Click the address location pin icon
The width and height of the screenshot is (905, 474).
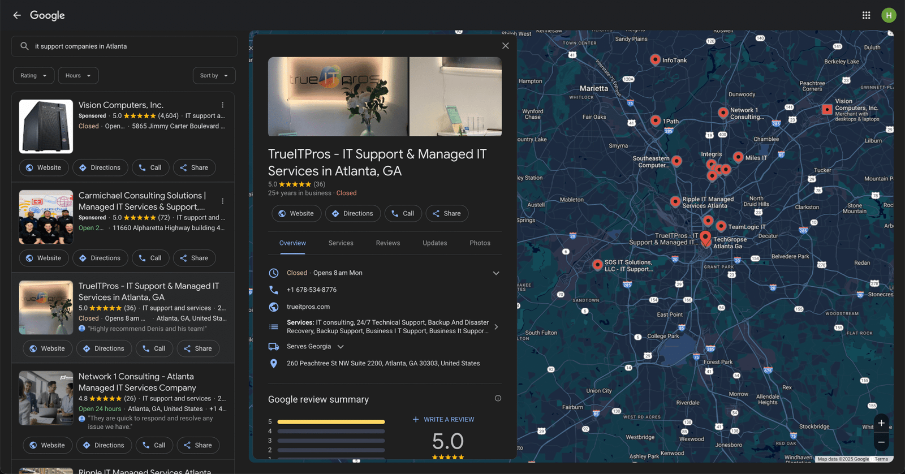(274, 363)
